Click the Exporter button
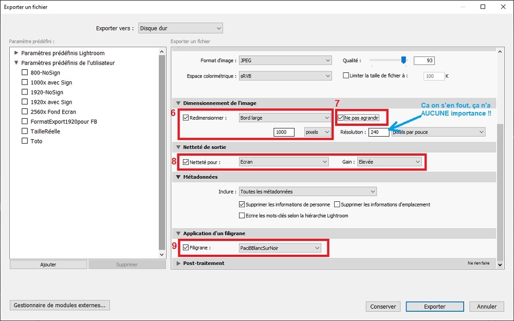 [x=435, y=307]
